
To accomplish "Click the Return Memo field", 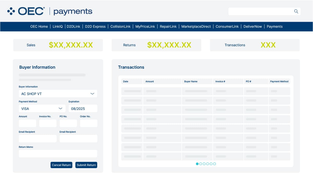I will click(x=58, y=154).
